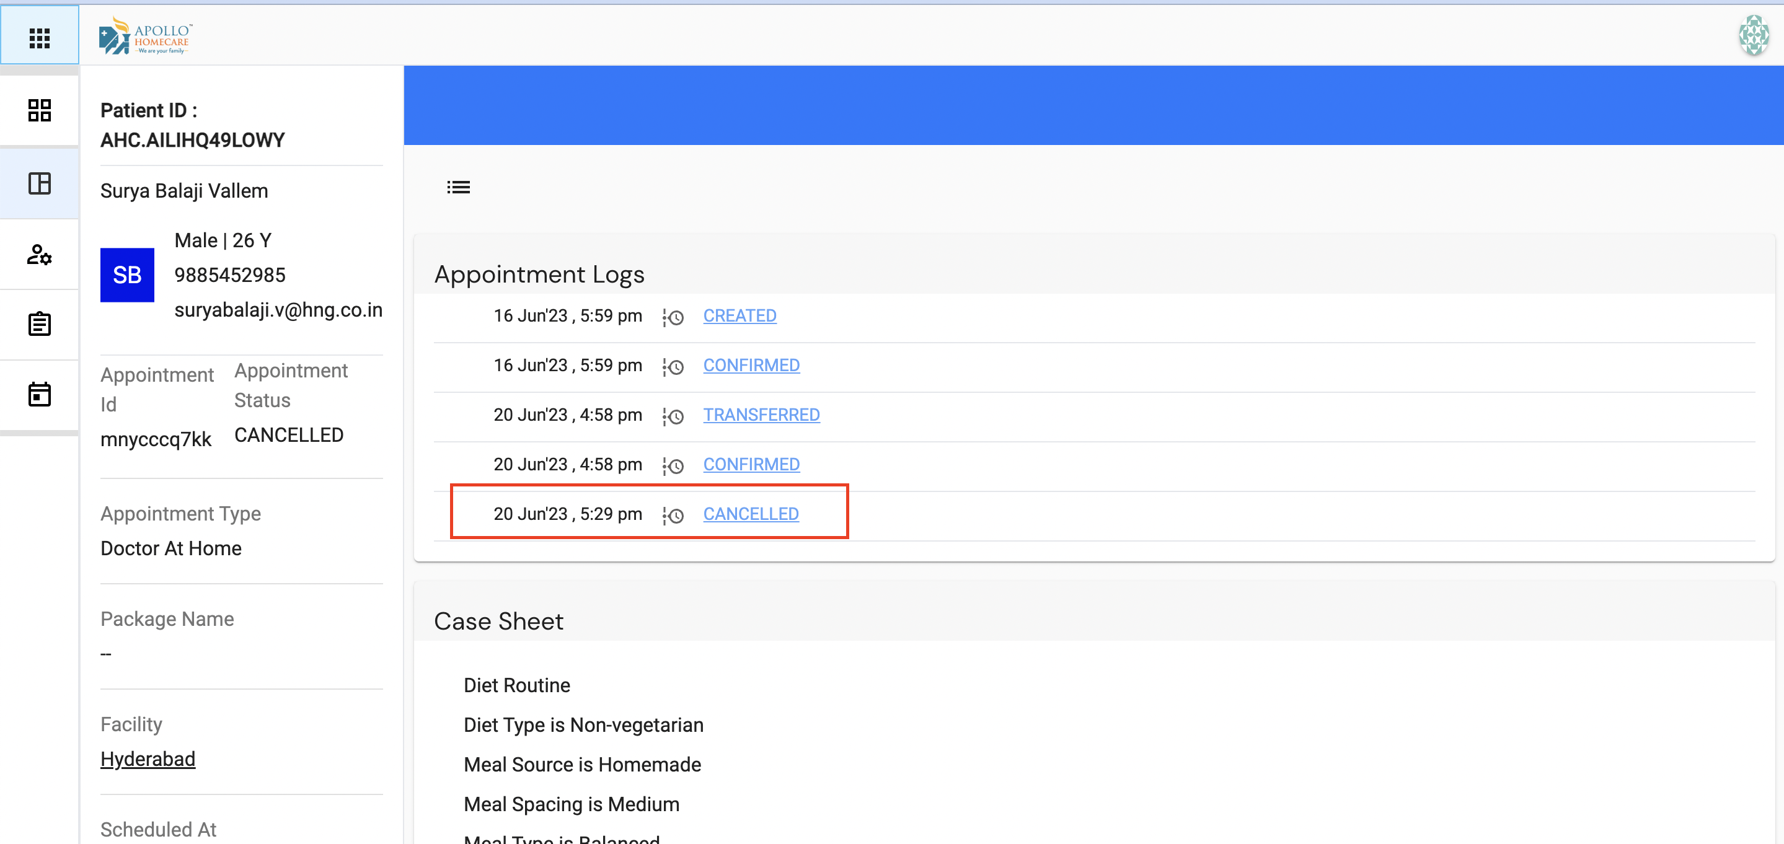
Task: Open the calendar appointments view
Action: point(40,394)
